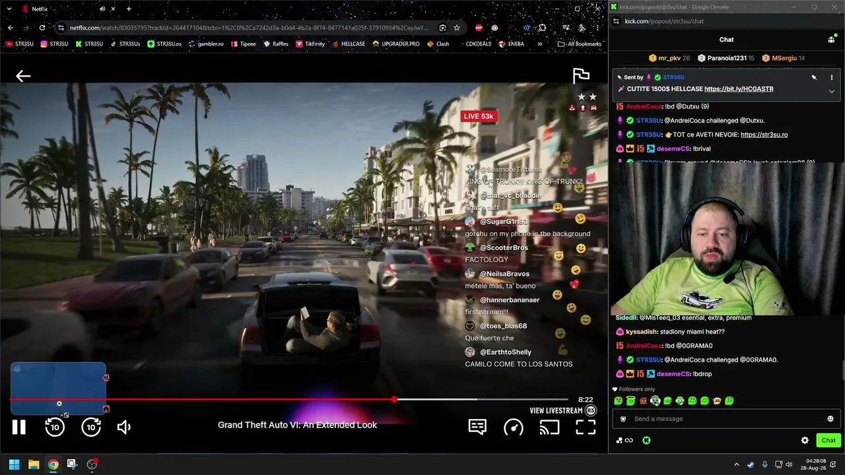The image size is (845, 475).
Task: Switch to Chrome on the taskbar
Action: (53, 464)
